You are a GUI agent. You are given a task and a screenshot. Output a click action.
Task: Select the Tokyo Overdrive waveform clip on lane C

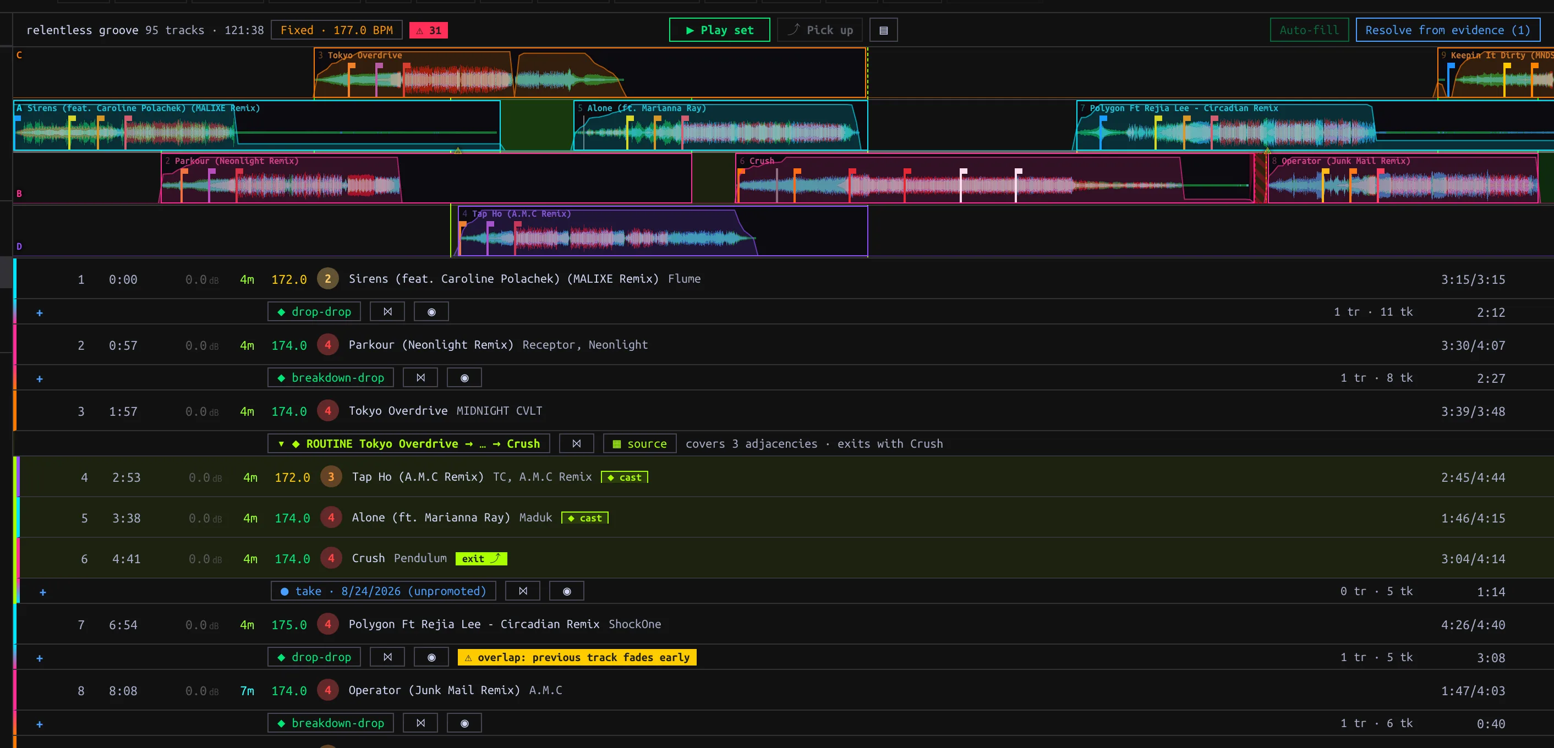(590, 73)
